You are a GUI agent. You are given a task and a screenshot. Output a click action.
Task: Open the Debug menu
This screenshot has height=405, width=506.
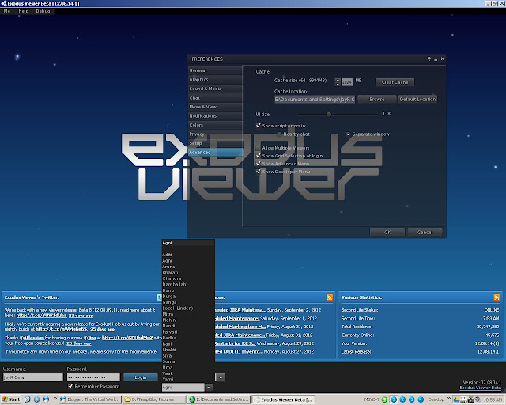(x=43, y=11)
